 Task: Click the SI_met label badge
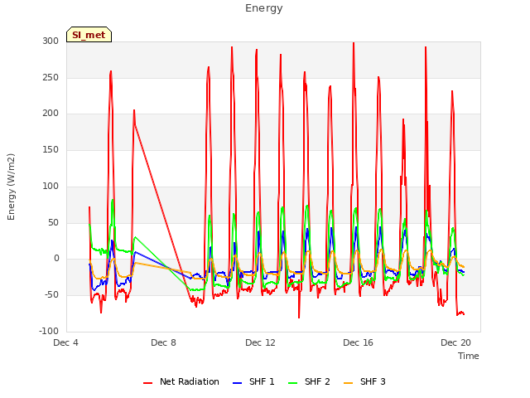pos(89,35)
